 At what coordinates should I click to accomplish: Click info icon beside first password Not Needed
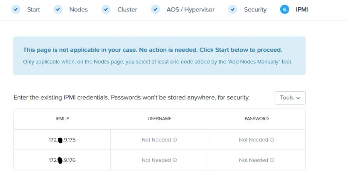tap(272, 140)
